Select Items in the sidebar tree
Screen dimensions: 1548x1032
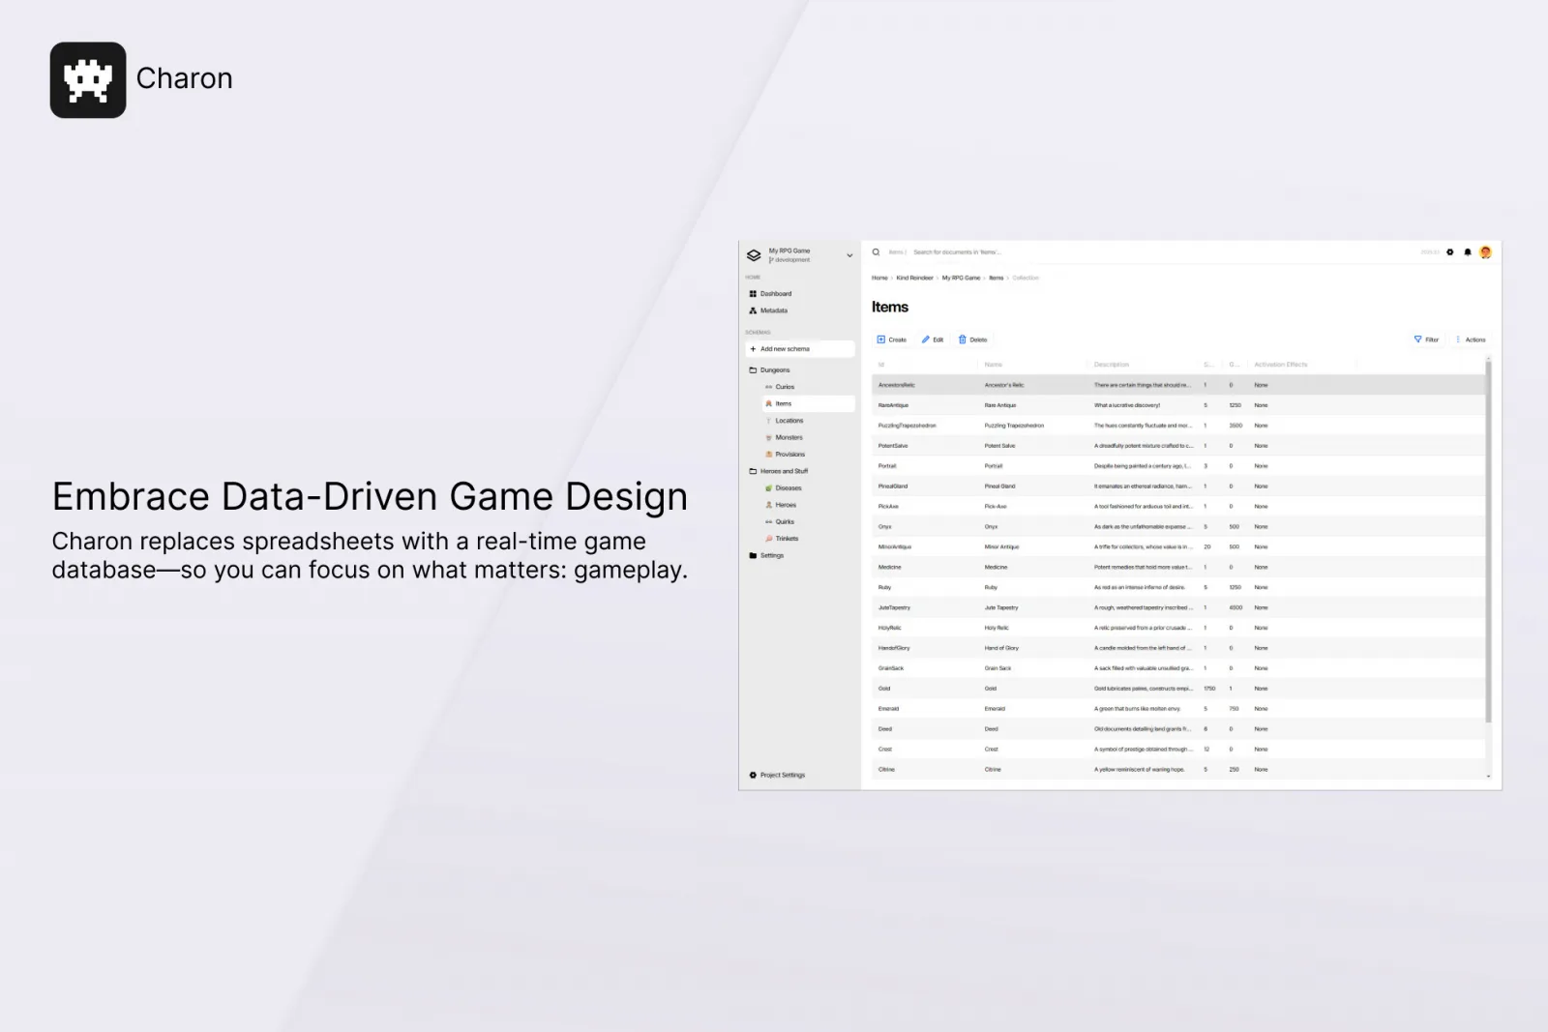click(808, 403)
